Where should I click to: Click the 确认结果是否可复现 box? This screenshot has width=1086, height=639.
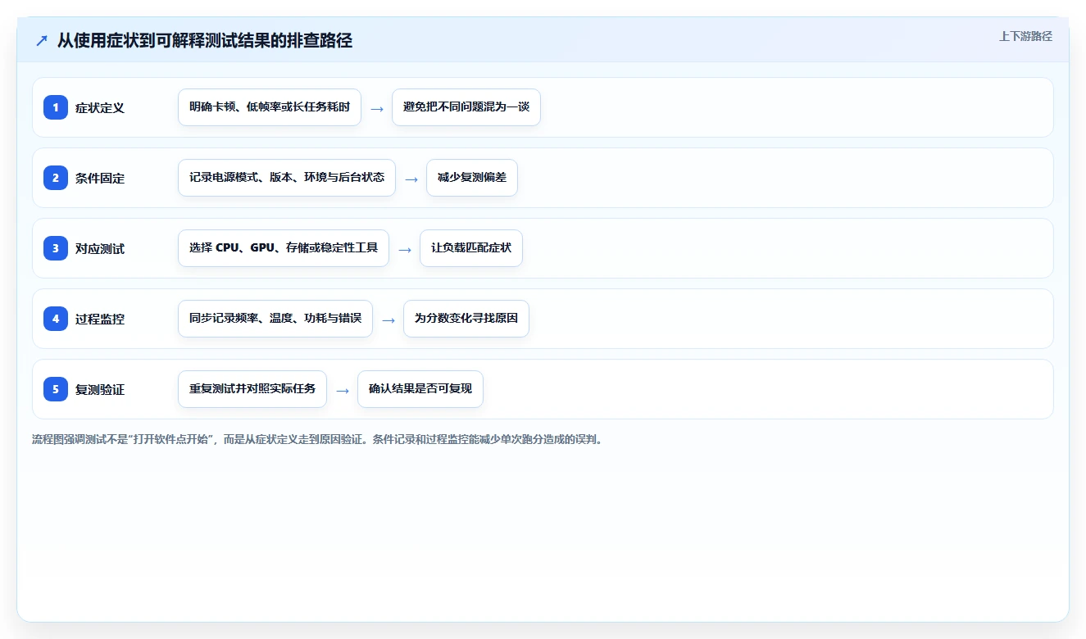point(420,389)
